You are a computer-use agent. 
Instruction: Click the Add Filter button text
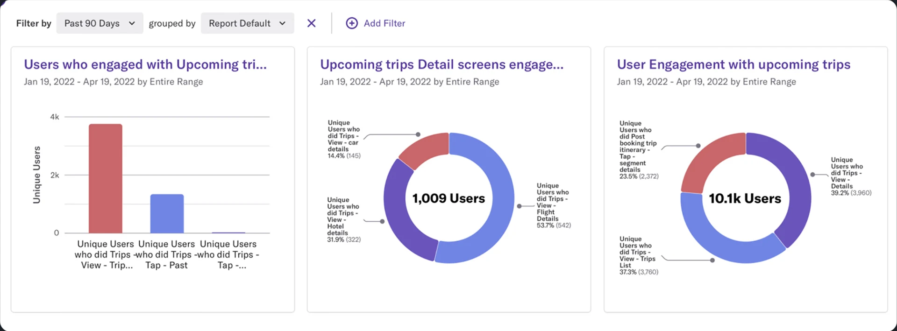[x=384, y=23]
